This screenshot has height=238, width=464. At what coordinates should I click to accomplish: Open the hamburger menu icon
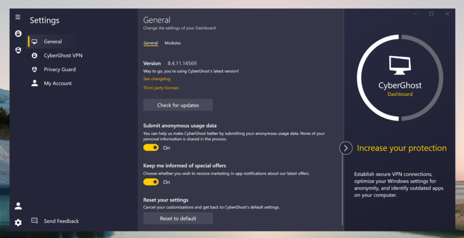[18, 17]
